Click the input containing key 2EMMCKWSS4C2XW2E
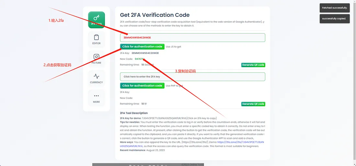The width and height of the screenshot is (356, 166). coord(192,37)
